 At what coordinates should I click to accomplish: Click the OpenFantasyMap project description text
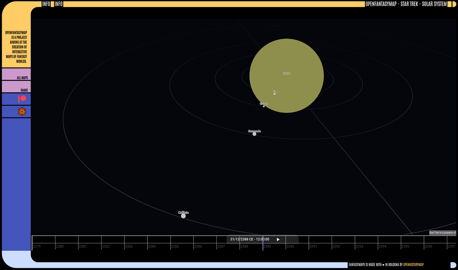16,47
